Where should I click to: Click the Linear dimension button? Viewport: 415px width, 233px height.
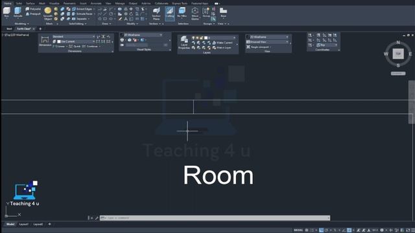click(x=59, y=47)
